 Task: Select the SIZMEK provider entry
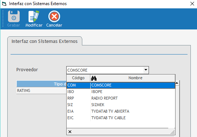pyautogui.click(x=121, y=105)
